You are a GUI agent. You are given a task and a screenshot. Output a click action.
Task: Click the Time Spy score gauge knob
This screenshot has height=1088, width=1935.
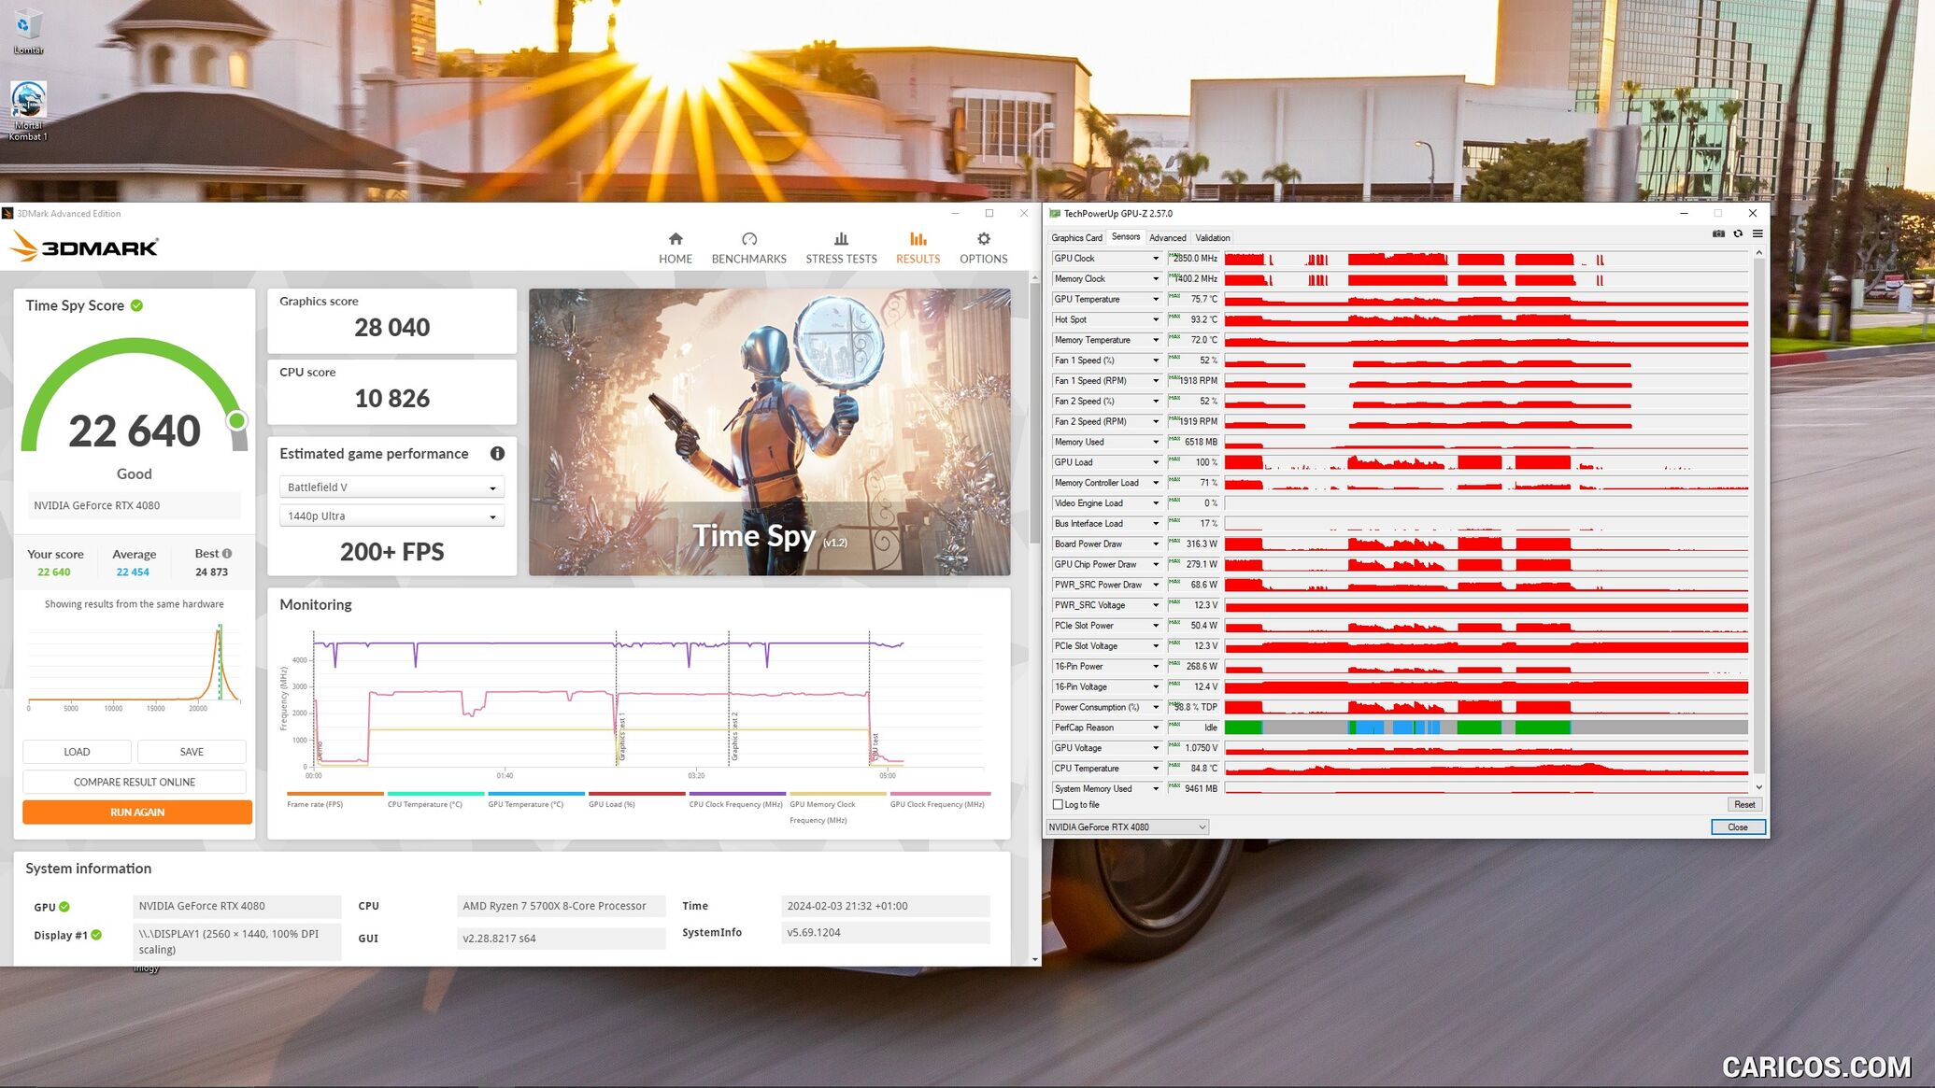[x=237, y=420]
